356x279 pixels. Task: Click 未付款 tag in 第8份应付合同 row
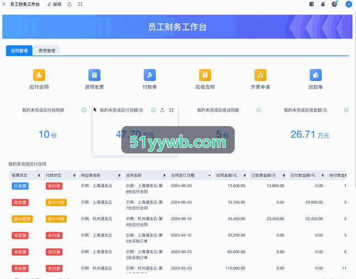point(54,186)
